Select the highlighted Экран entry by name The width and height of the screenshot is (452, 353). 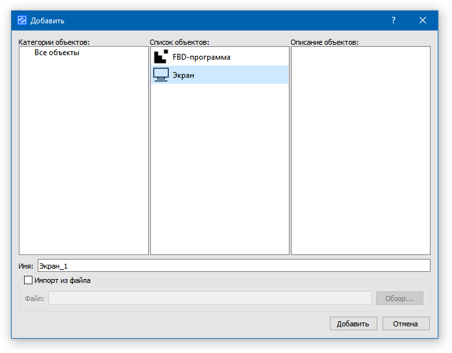(184, 75)
